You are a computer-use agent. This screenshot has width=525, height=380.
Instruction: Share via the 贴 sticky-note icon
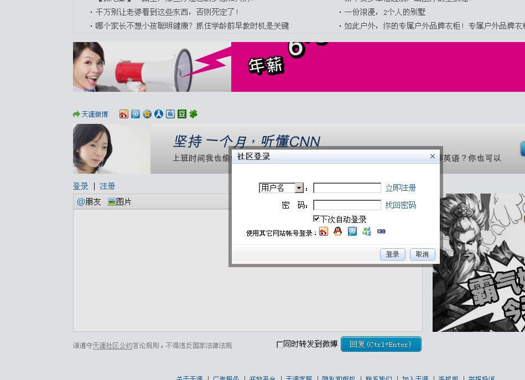[x=170, y=114]
